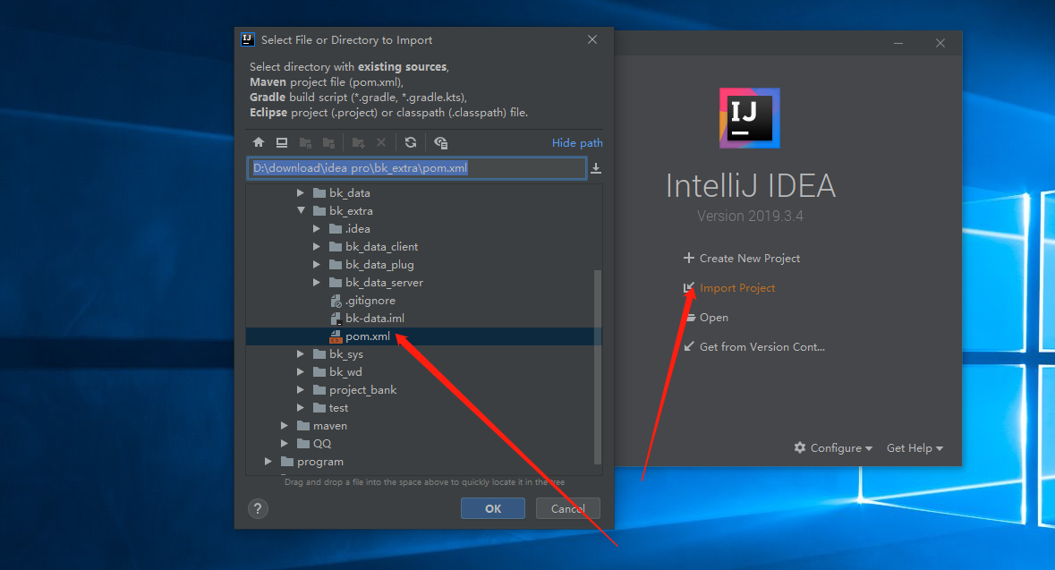Click the QQ folder icon
This screenshot has width=1055, height=570.
tap(303, 444)
